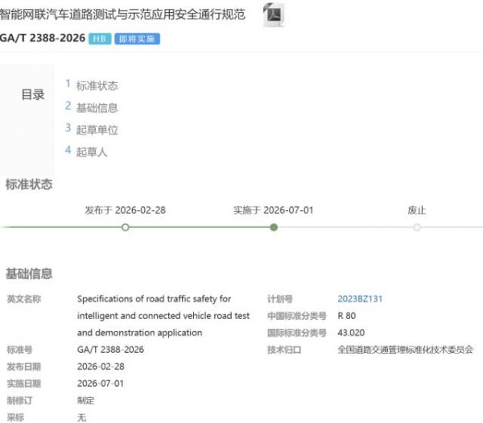Viewport: 483px width, 423px height.
Task: Click the HB standard type badge
Action: pos(100,39)
